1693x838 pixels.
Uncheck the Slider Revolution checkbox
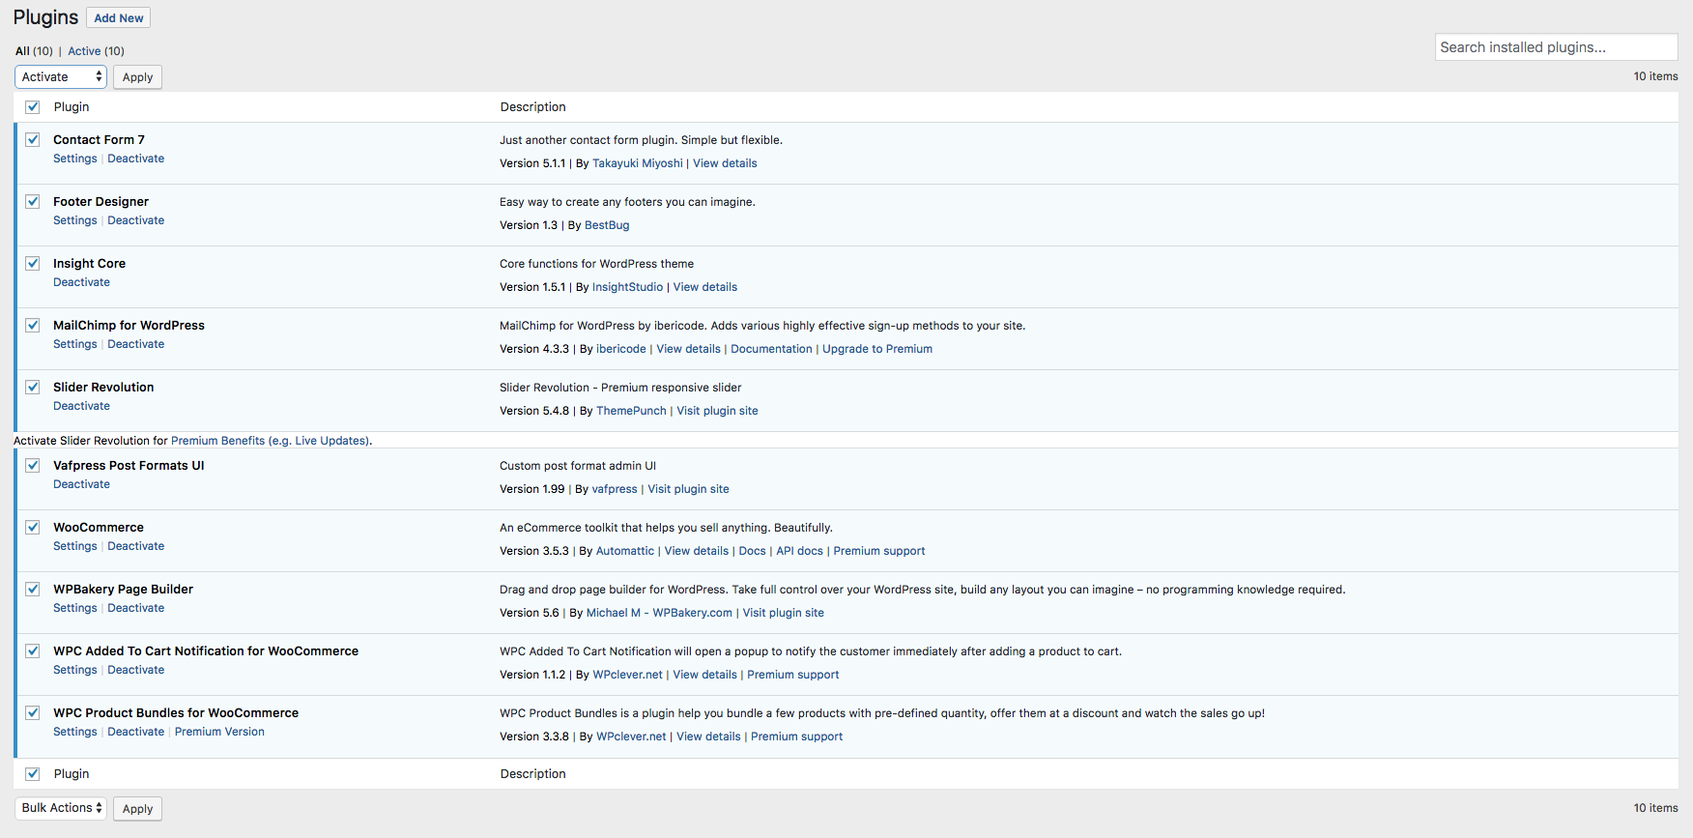tap(33, 388)
